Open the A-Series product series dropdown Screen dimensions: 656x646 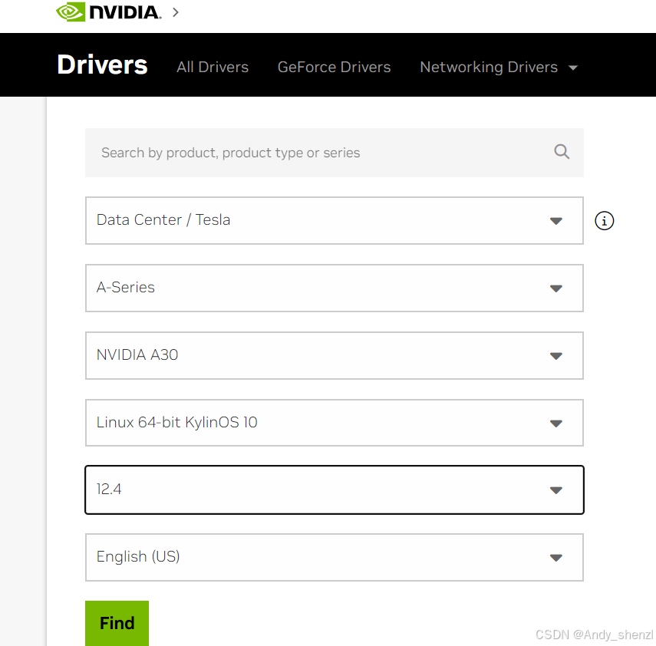tap(335, 288)
